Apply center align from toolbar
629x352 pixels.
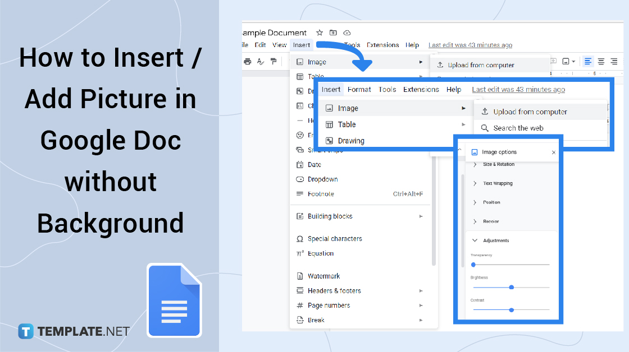[x=601, y=61]
